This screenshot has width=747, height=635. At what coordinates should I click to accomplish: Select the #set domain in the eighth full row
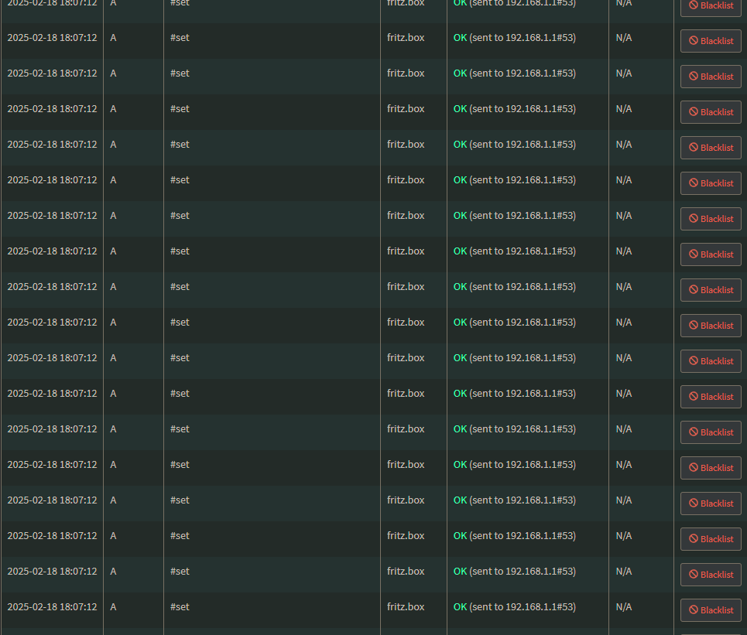tap(180, 286)
